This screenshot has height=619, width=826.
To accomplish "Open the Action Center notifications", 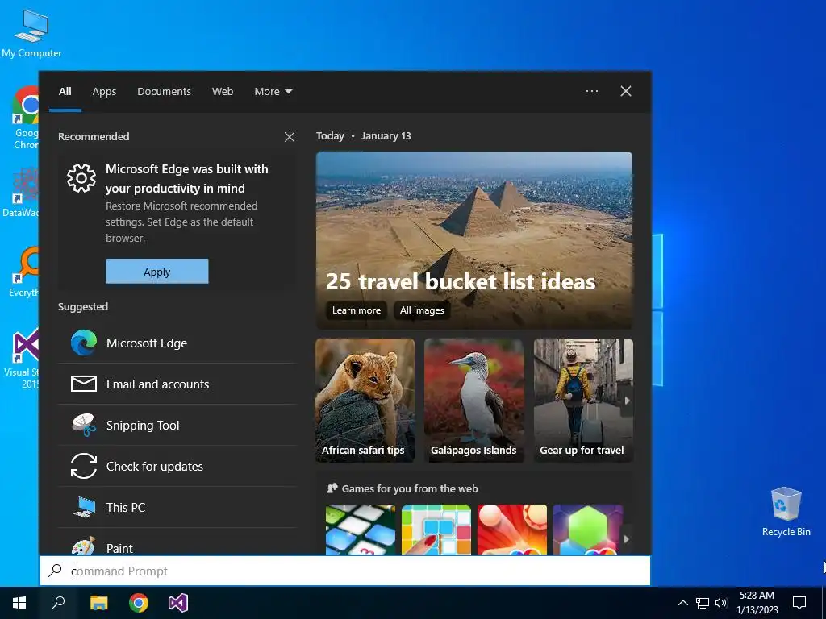I will pyautogui.click(x=799, y=603).
